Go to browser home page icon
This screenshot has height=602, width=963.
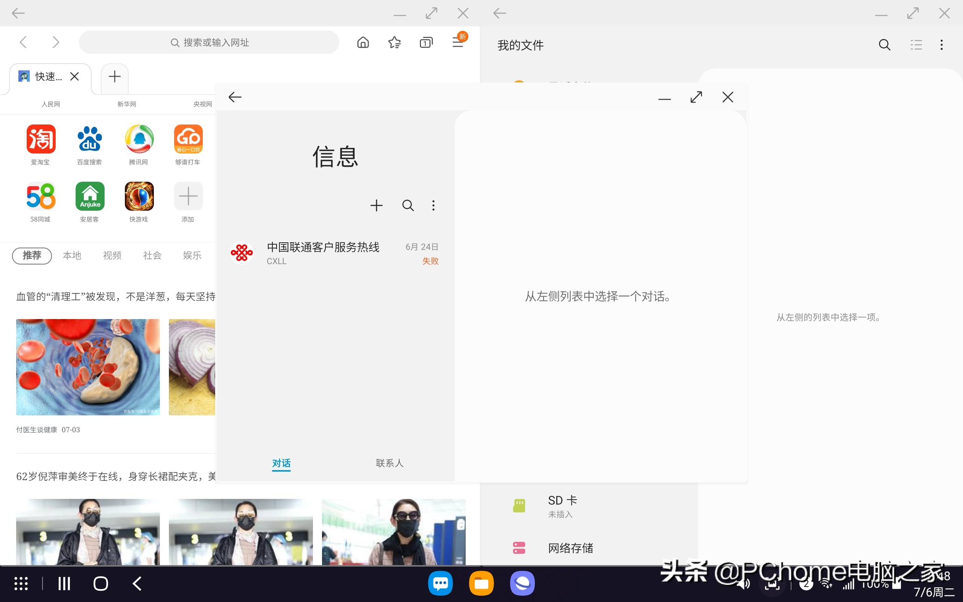[363, 42]
